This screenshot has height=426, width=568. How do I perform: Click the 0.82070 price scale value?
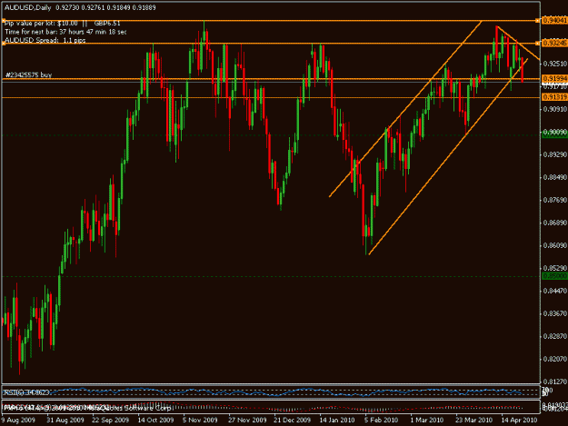point(555,359)
